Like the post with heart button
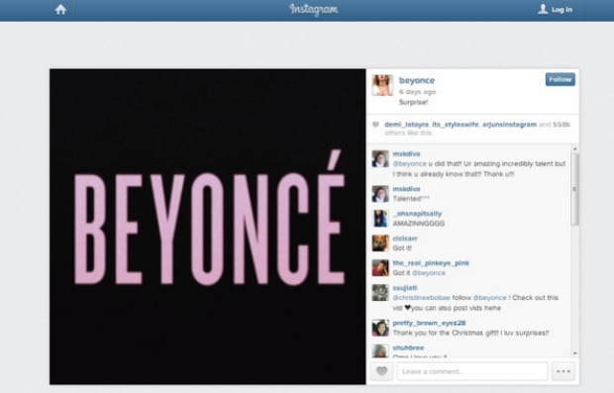This screenshot has height=393, width=614. 382,371
